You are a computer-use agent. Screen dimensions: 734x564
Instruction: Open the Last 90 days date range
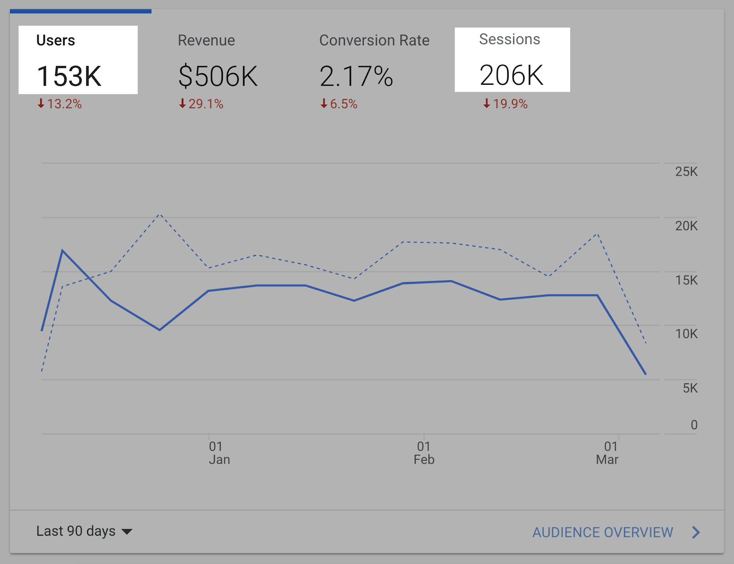pyautogui.click(x=76, y=531)
